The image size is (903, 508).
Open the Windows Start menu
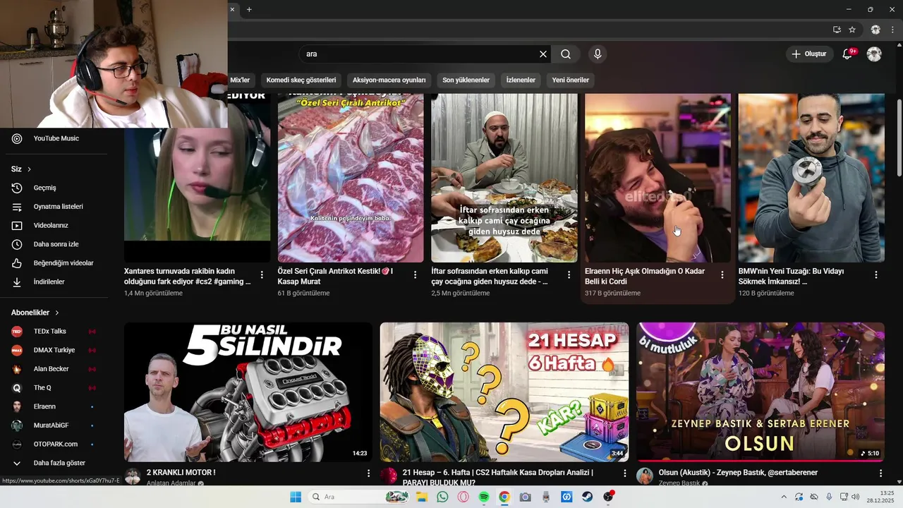pos(296,497)
